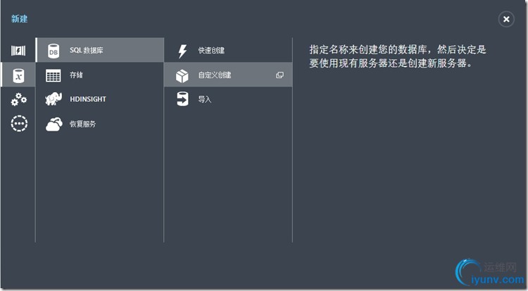Select 导入 option
Image resolution: width=528 pixels, height=291 pixels.
coord(205,99)
